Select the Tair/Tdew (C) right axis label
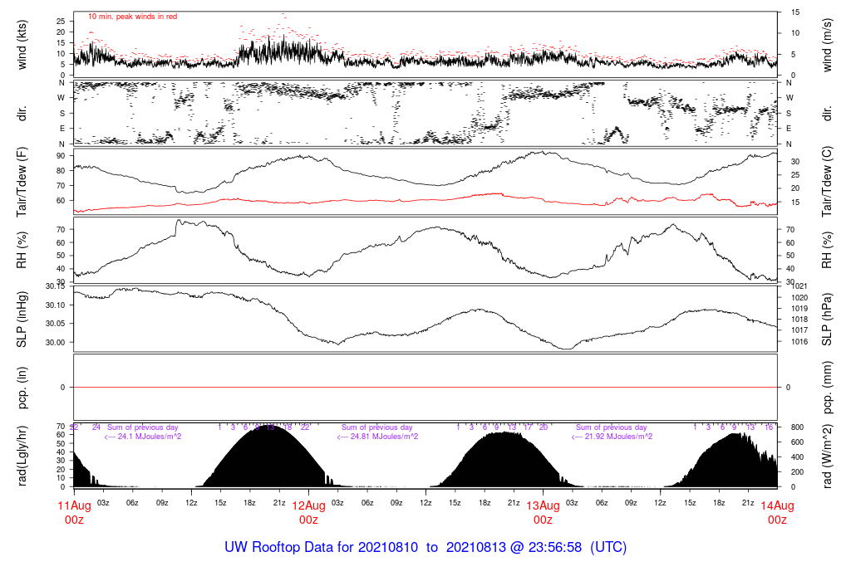 click(x=827, y=181)
